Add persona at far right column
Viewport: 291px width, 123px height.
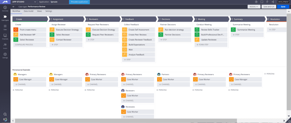(x=269, y=74)
